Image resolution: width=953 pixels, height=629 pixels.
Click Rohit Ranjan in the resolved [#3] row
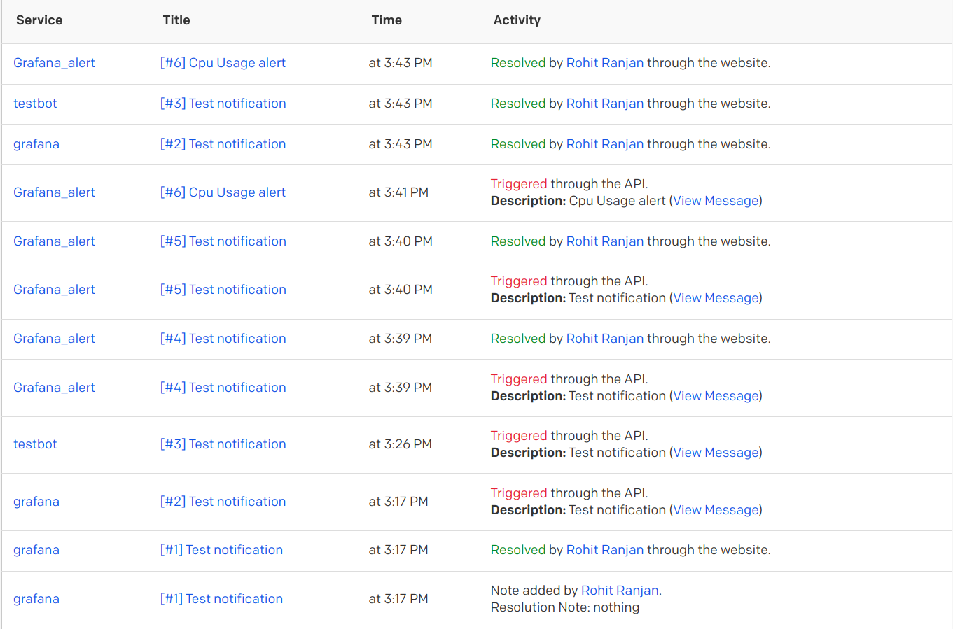pos(604,104)
